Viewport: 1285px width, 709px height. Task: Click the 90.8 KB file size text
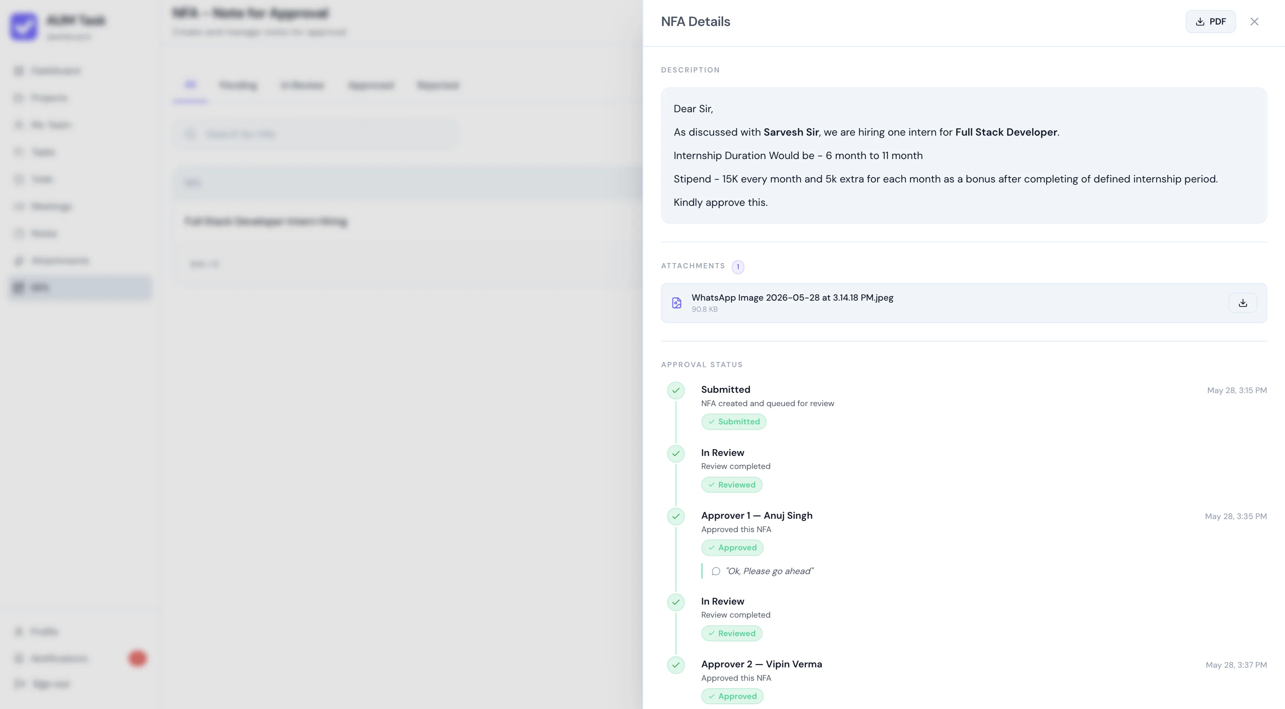tap(704, 309)
